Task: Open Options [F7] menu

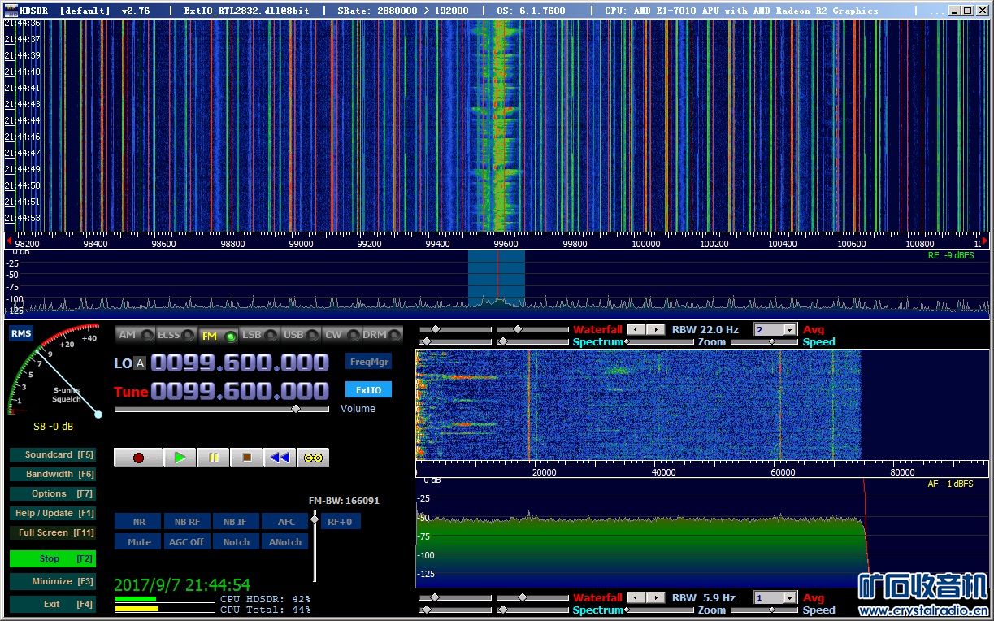Action: (x=52, y=493)
